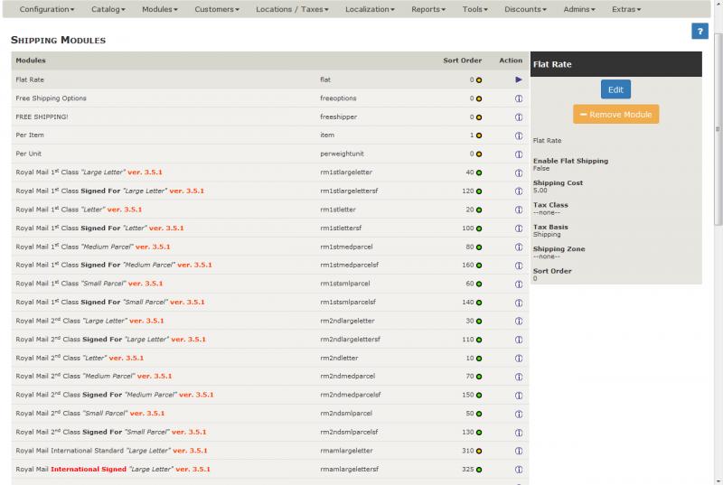The width and height of the screenshot is (723, 485).
Task: Select the FREE SHIPPING! module name
Action: (x=42, y=117)
